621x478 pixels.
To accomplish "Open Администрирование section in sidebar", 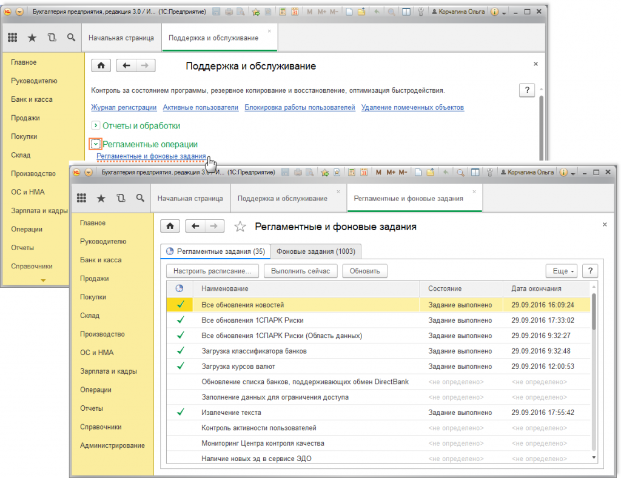I will [112, 445].
